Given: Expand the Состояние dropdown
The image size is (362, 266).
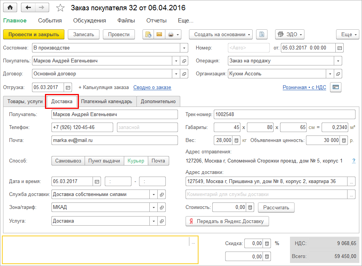Looking at the screenshot, I should click(184, 48).
